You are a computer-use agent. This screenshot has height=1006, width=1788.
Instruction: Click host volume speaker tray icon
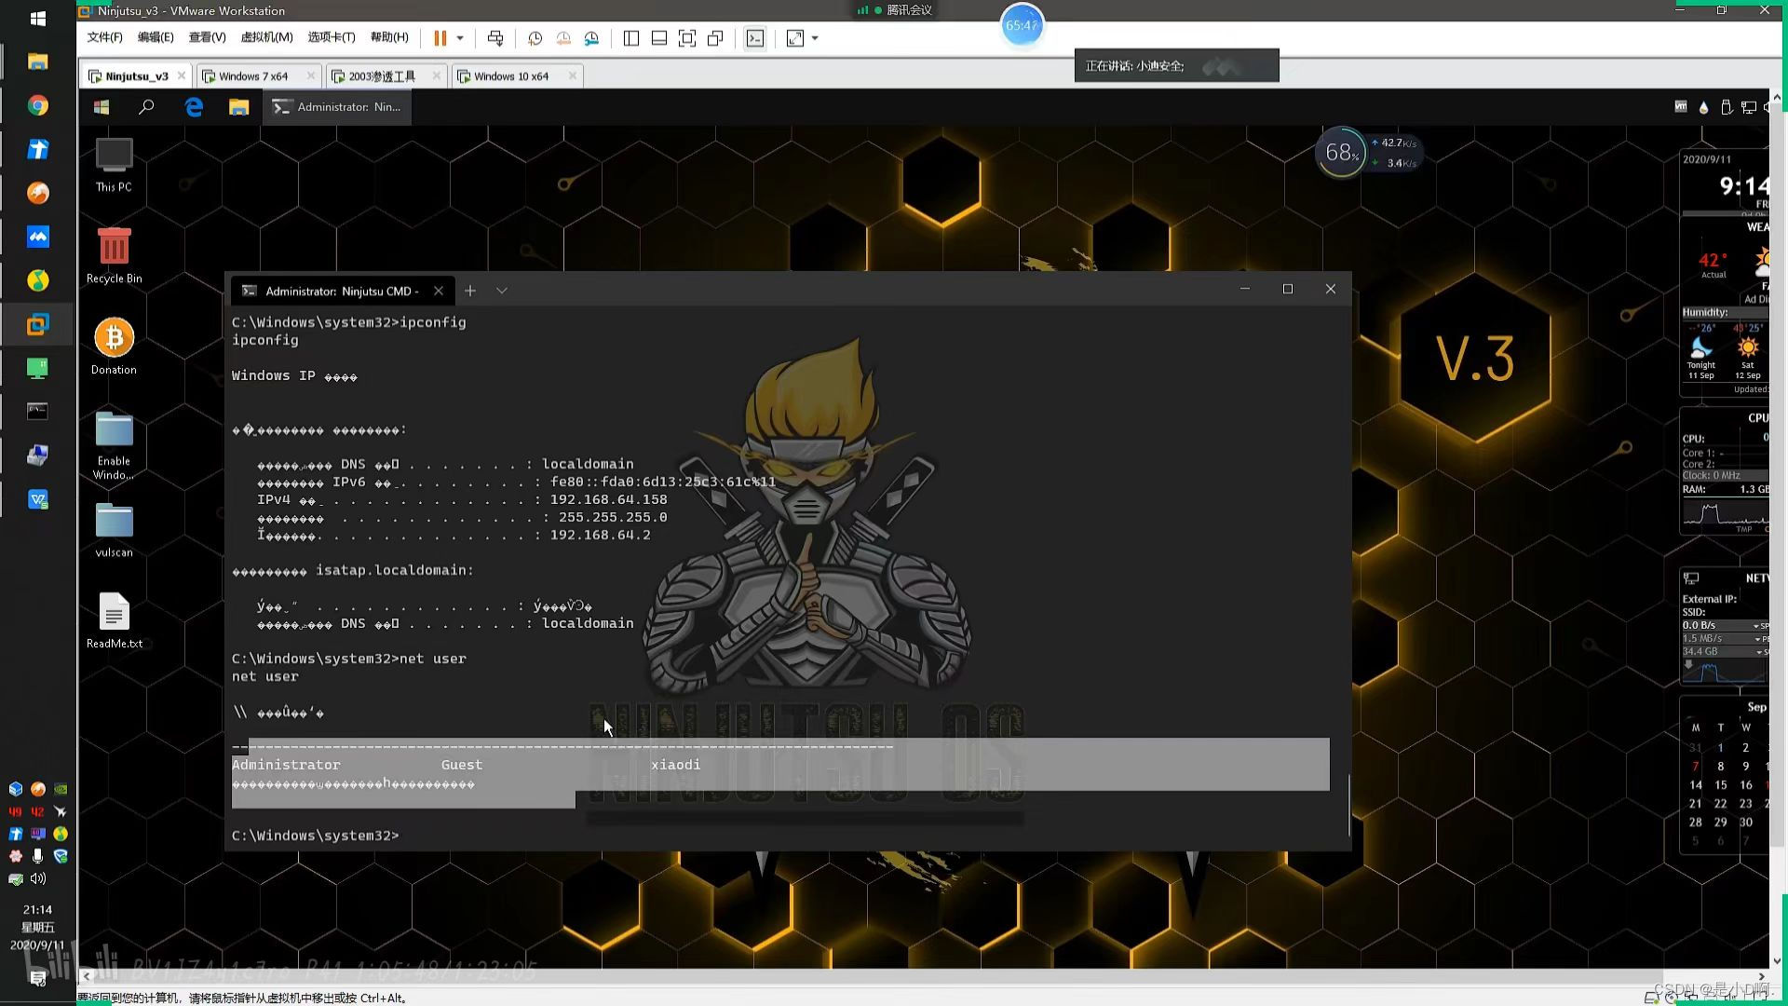[x=38, y=878]
